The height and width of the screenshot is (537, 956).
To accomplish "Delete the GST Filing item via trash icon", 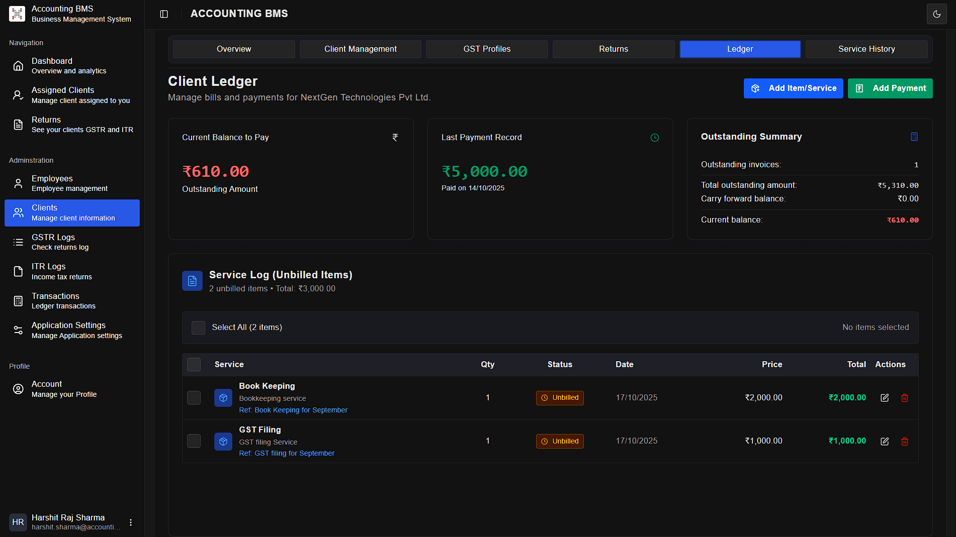I will click(905, 442).
